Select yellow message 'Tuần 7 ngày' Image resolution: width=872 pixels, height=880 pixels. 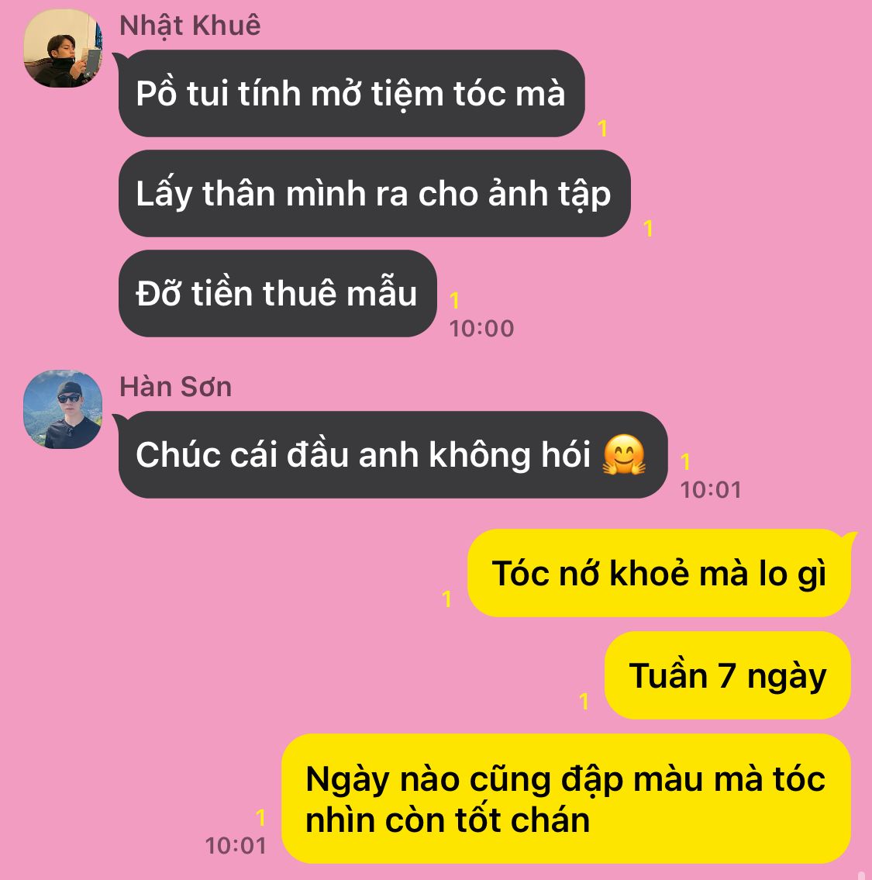[x=728, y=675]
